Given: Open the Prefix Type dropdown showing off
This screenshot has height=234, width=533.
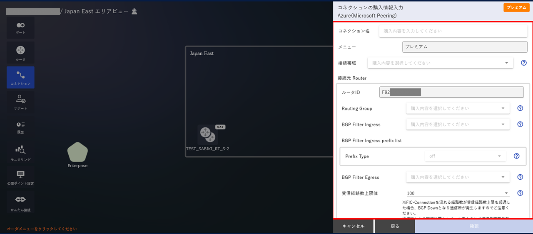Looking at the screenshot, I should (466, 156).
